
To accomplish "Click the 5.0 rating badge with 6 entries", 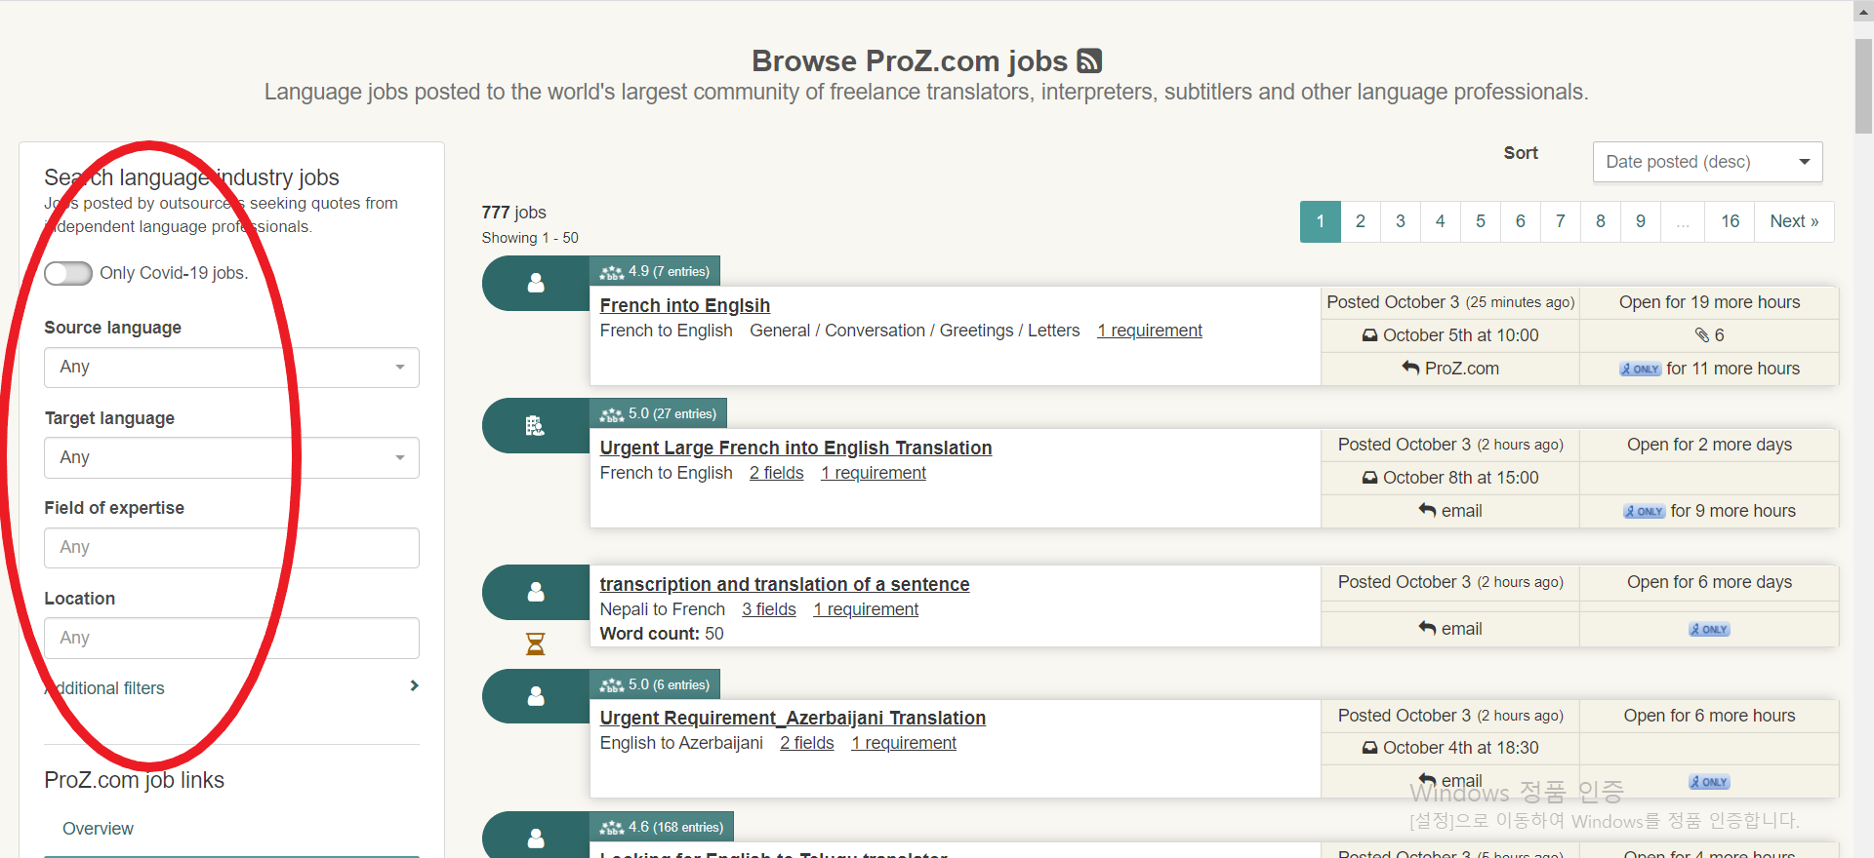I will pos(655,685).
